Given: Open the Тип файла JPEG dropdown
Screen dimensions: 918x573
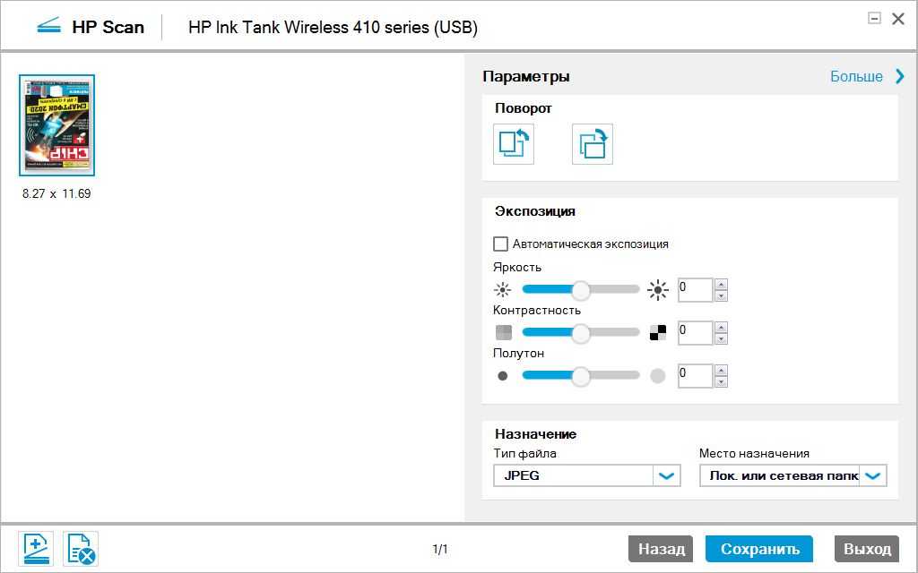Looking at the screenshot, I should point(666,475).
